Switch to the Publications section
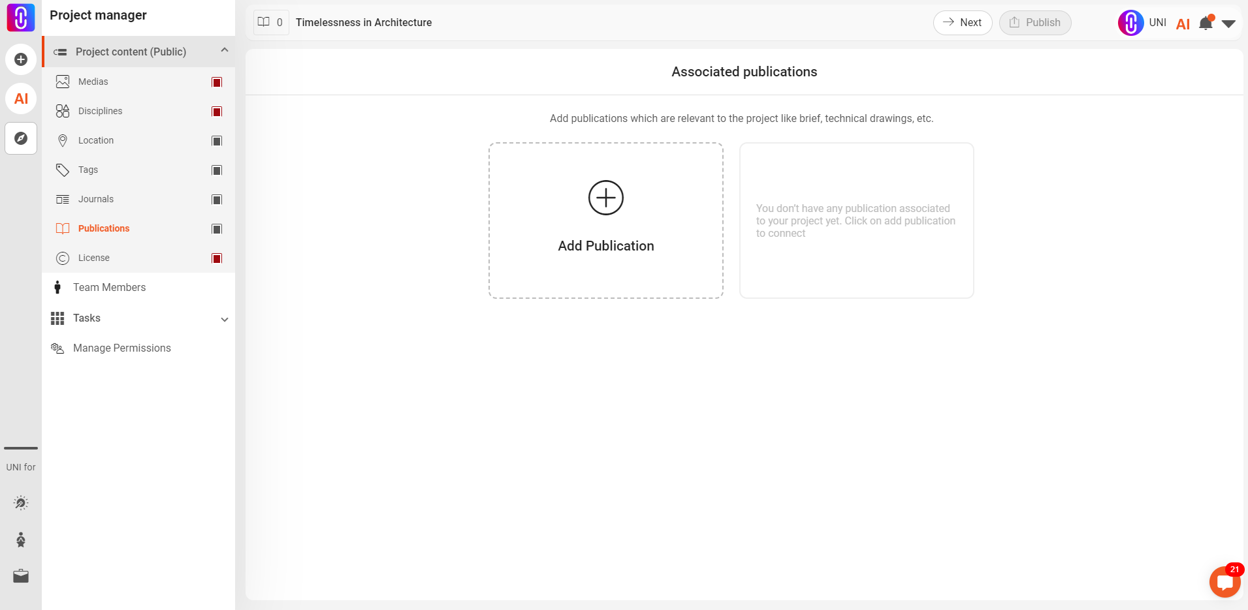The image size is (1248, 610). click(x=103, y=228)
